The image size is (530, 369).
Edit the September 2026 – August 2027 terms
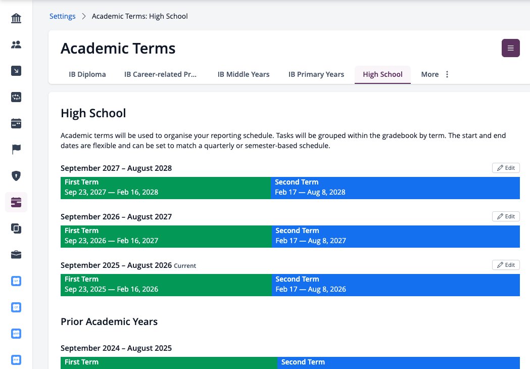click(x=506, y=216)
